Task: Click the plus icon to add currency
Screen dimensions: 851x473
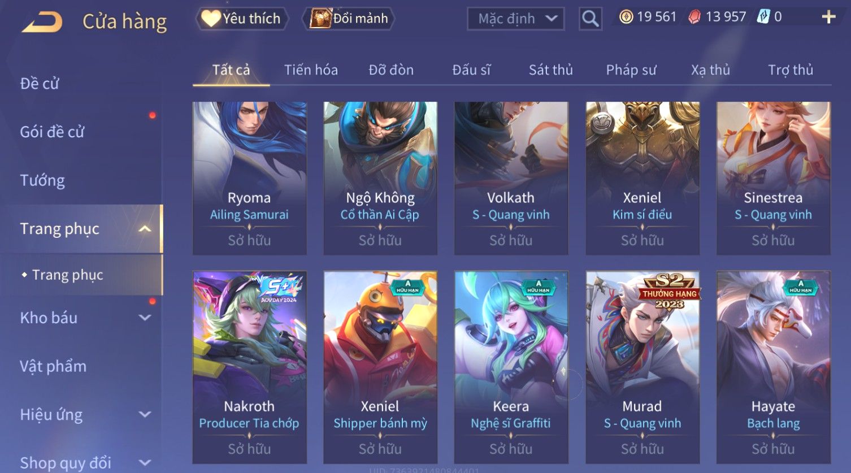Action: 828,17
